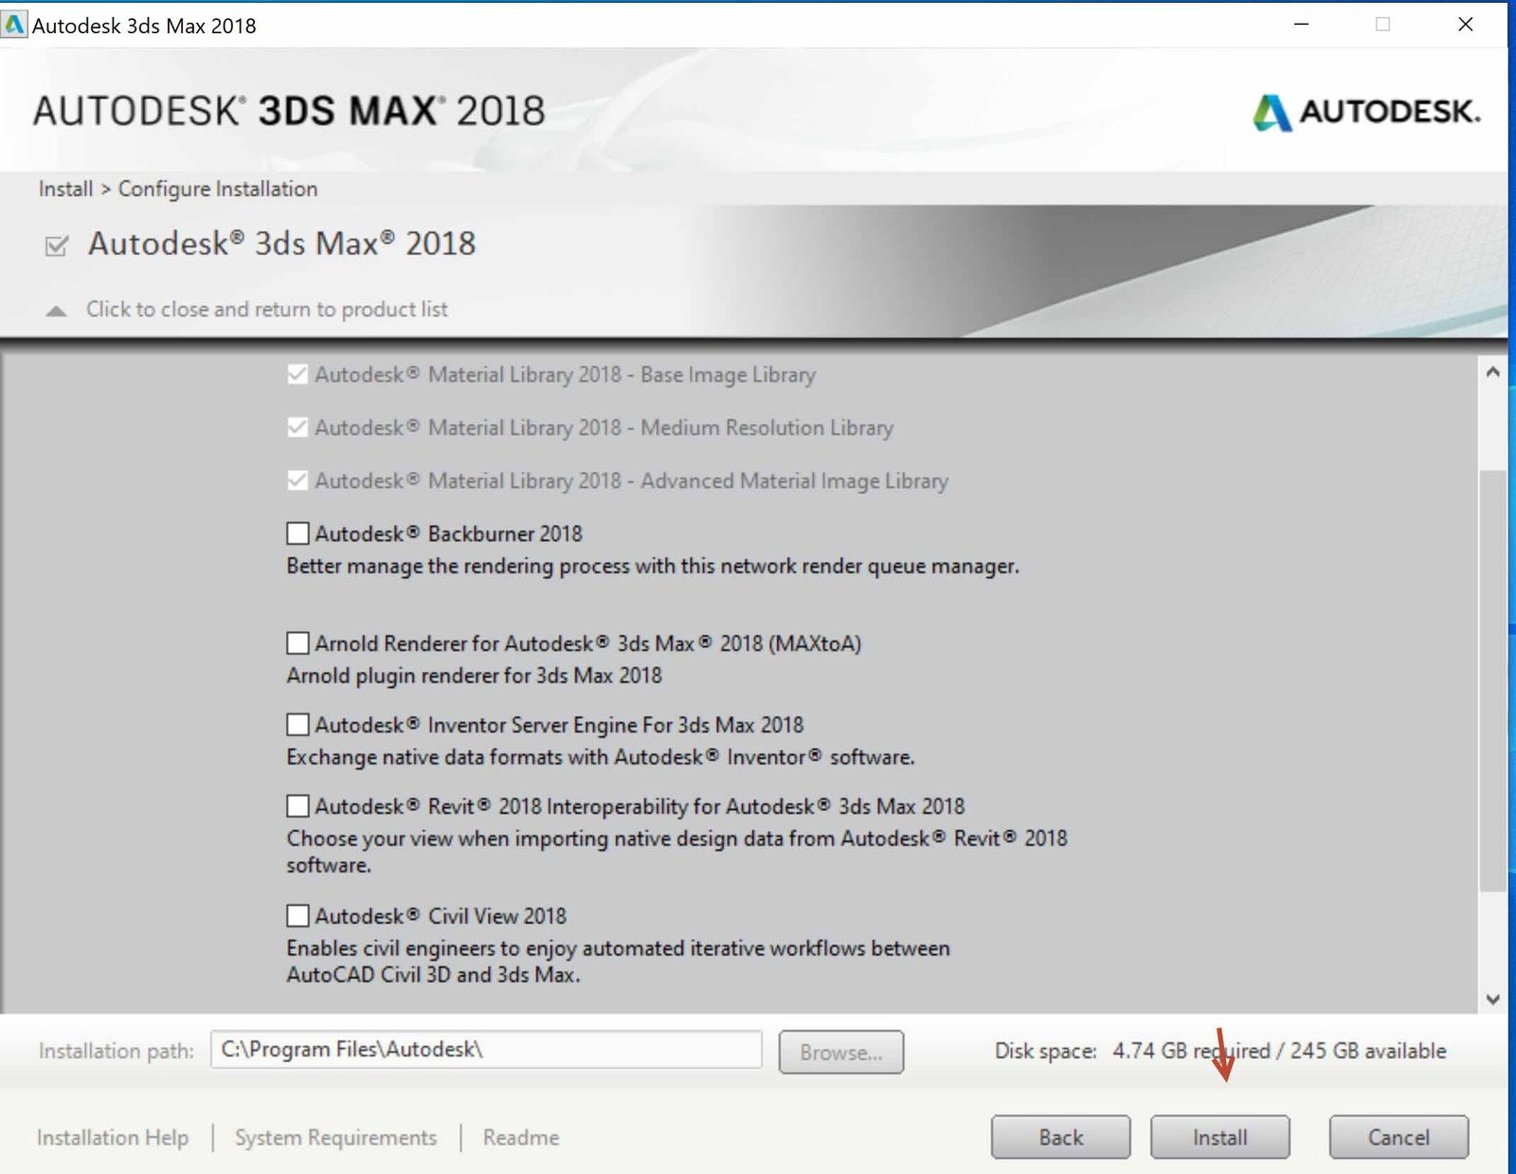
Task: Click the Back button
Action: [1059, 1137]
